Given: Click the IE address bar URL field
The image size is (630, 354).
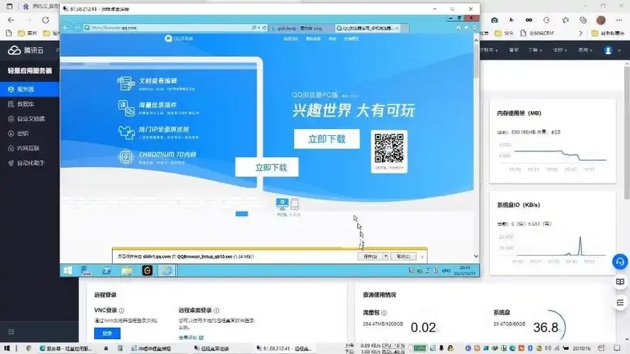Looking at the screenshot, I should point(168,28).
